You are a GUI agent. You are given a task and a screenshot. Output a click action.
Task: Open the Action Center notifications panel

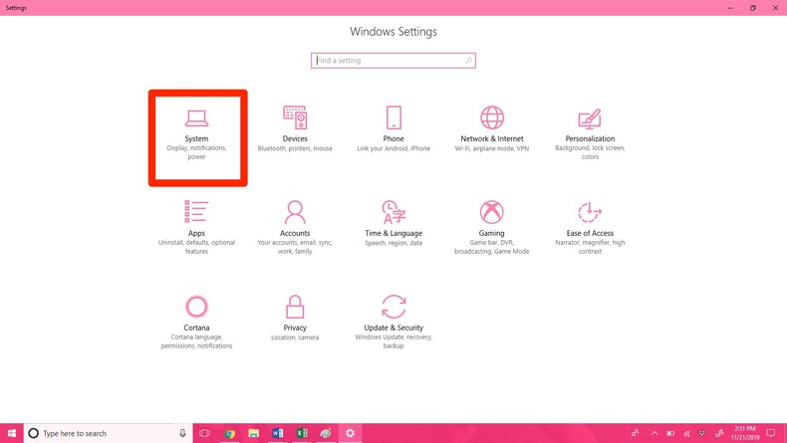[x=771, y=433]
